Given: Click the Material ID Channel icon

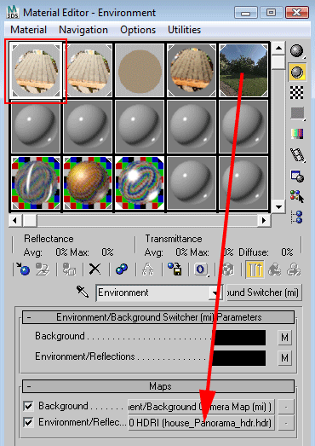Looking at the screenshot, I should (x=201, y=269).
